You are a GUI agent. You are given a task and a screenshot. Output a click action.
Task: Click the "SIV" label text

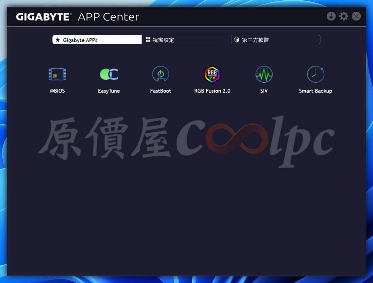(x=264, y=91)
